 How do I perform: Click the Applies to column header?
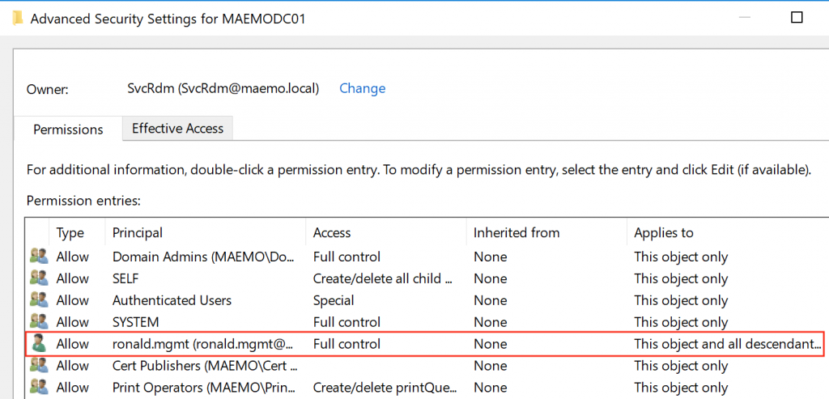(664, 232)
